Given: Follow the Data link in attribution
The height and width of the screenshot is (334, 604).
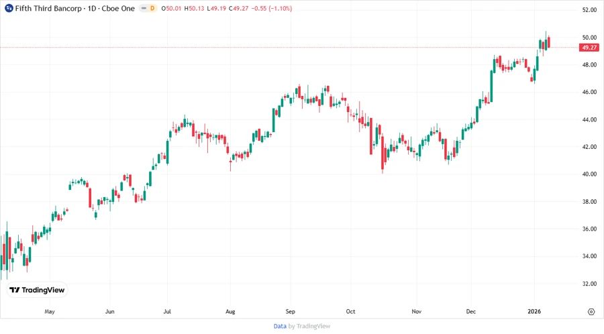Looking at the screenshot, I should 280,326.
